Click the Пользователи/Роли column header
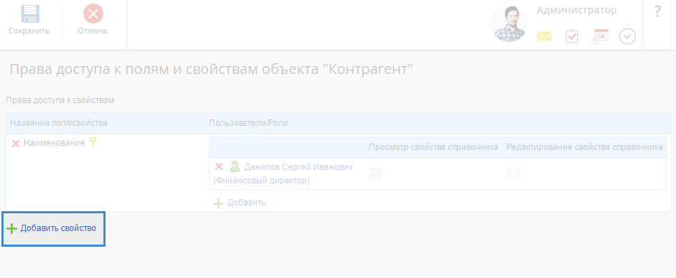The image size is (676, 278). (x=248, y=123)
